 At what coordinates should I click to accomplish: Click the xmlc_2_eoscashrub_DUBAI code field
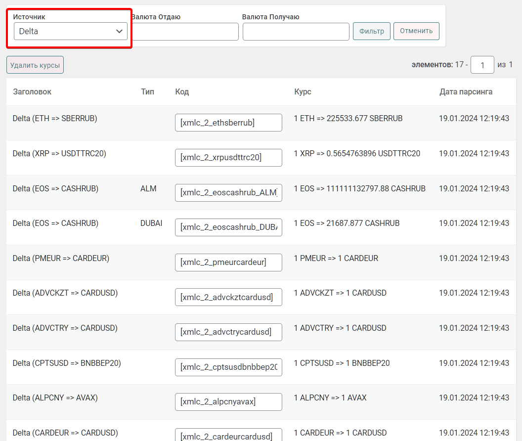point(228,227)
